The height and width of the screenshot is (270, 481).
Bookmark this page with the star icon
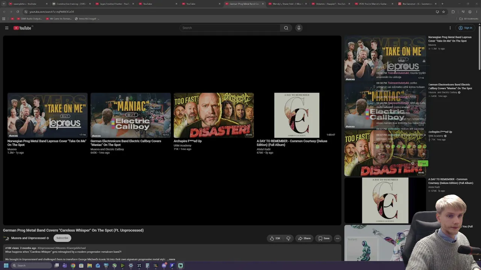click(443, 12)
